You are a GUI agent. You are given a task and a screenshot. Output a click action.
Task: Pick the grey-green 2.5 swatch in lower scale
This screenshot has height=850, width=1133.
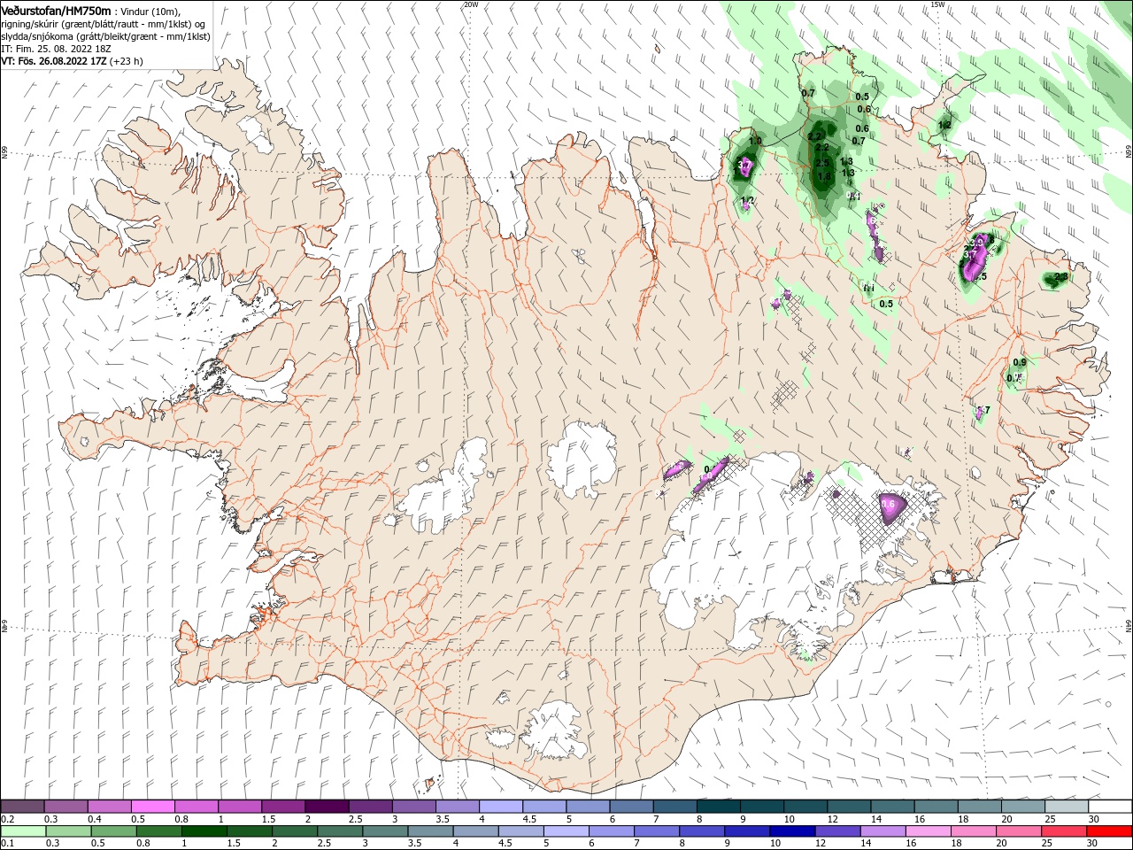click(340, 831)
